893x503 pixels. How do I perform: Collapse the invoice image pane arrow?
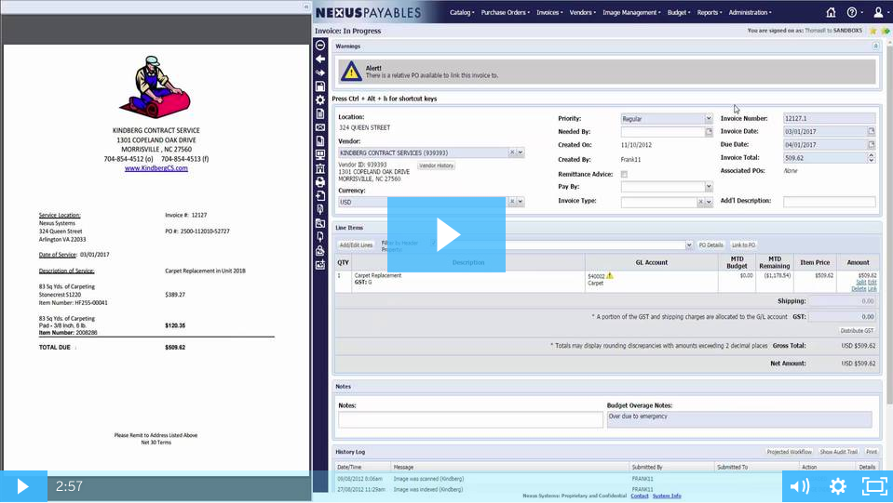(x=305, y=7)
